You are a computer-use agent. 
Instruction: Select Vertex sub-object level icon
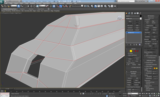129,51
